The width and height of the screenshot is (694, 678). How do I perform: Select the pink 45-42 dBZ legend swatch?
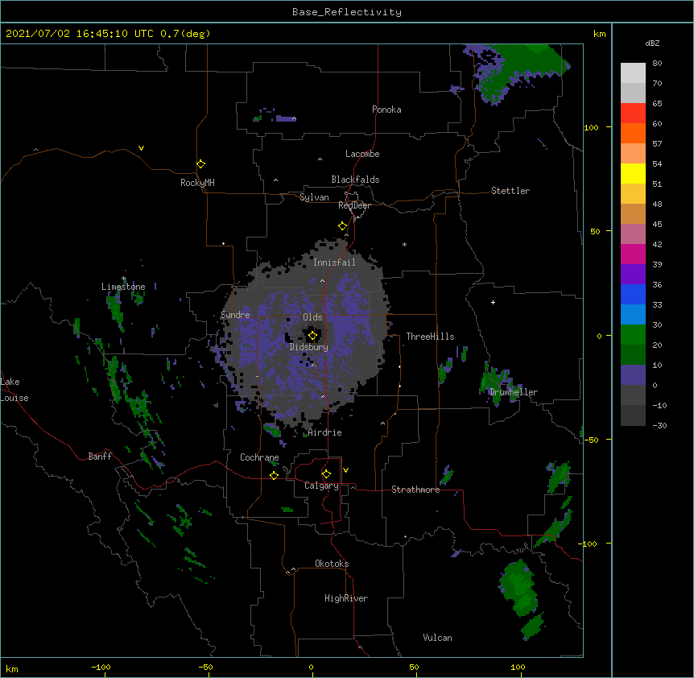coord(633,234)
